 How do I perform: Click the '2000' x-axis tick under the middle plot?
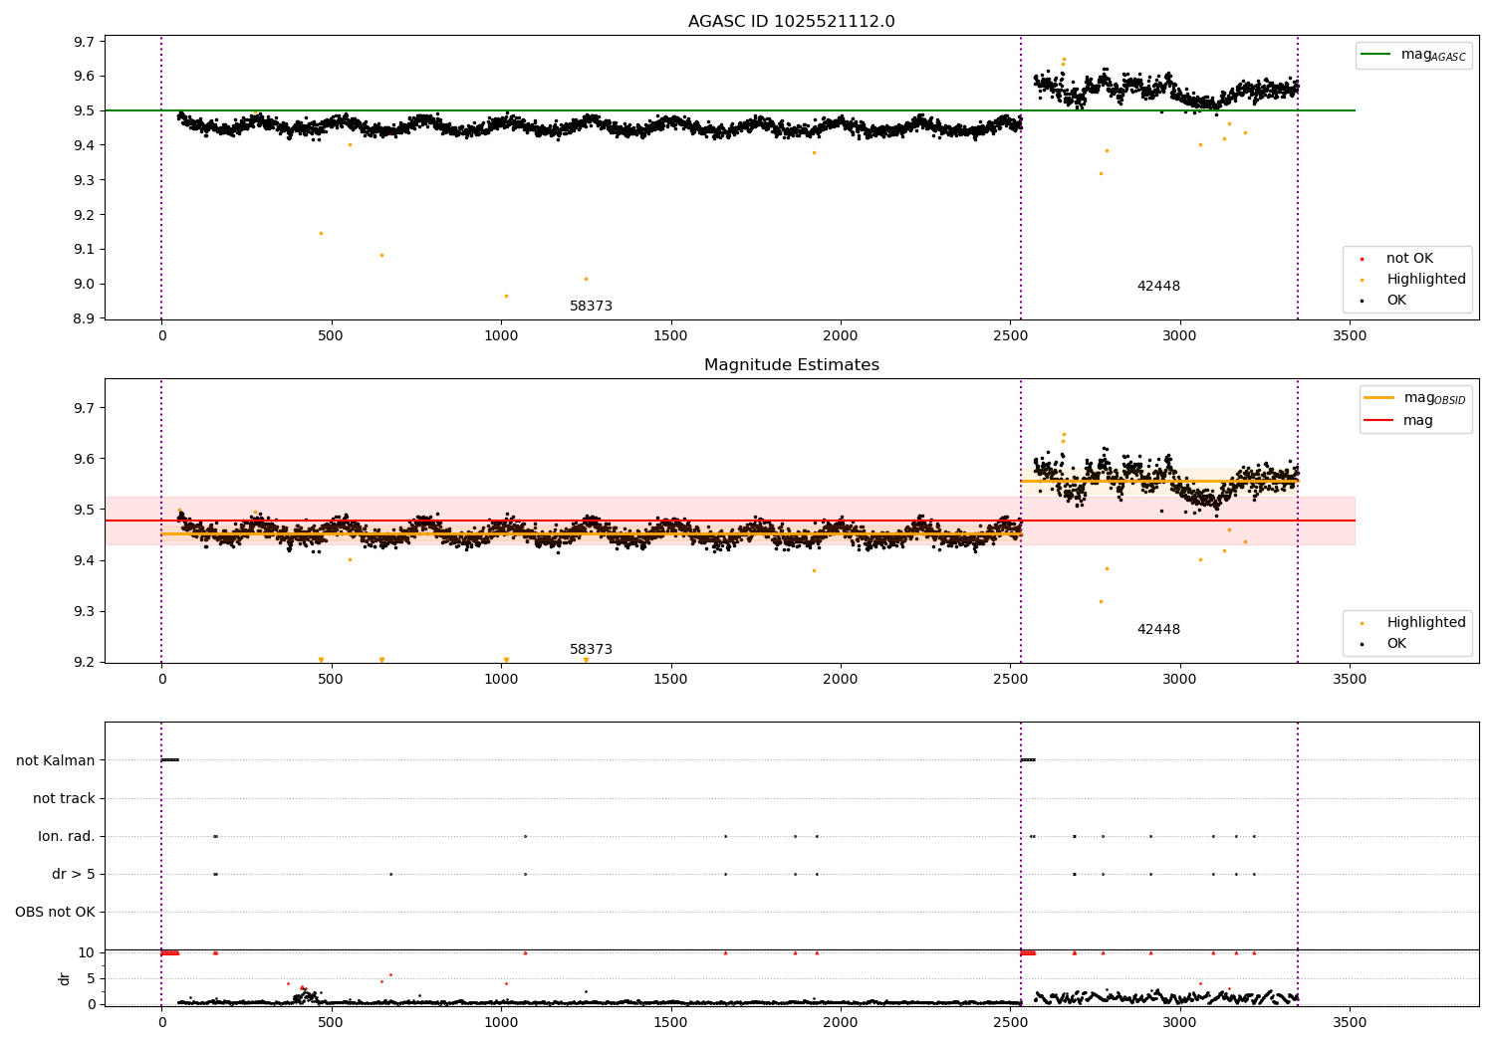click(841, 680)
